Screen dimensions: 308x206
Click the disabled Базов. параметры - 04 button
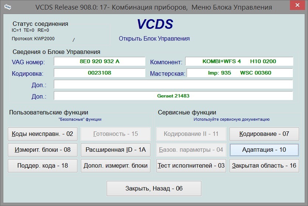pos(191,150)
